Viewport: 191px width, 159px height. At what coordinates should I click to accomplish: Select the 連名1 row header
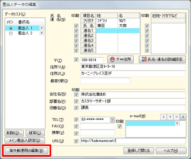tap(89, 31)
